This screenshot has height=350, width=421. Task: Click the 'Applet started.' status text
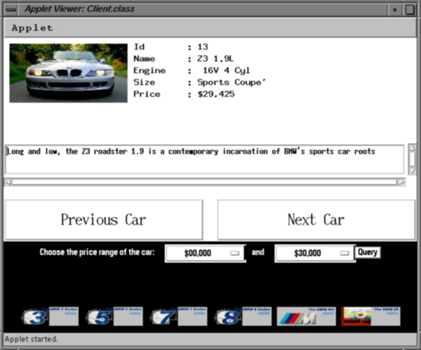pyautogui.click(x=31, y=339)
